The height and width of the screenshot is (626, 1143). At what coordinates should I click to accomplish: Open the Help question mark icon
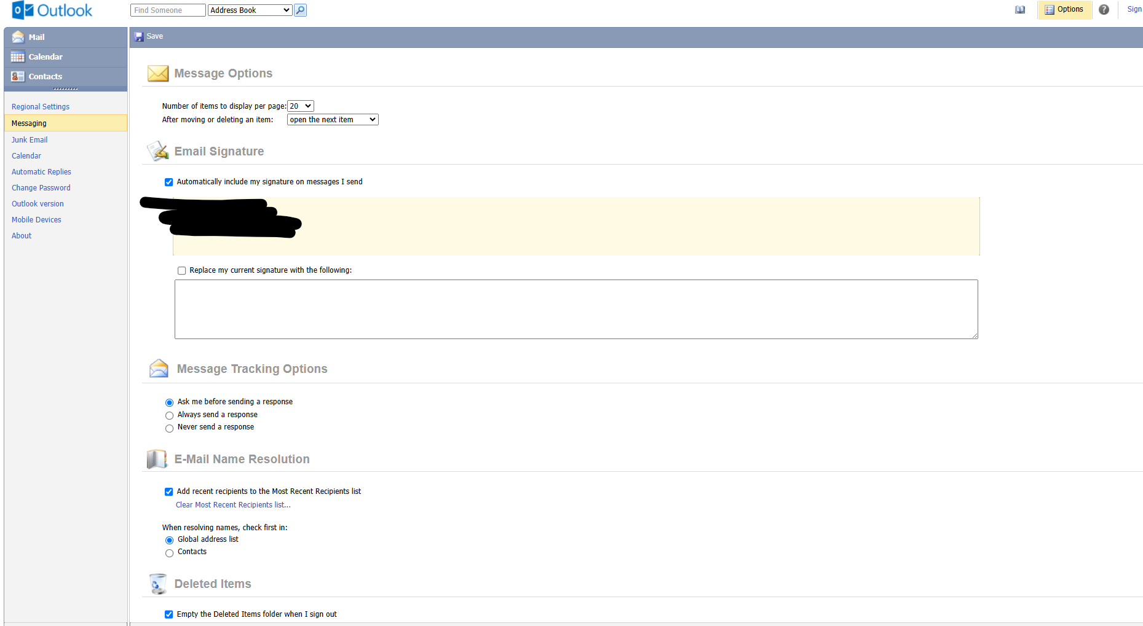pyautogui.click(x=1104, y=9)
